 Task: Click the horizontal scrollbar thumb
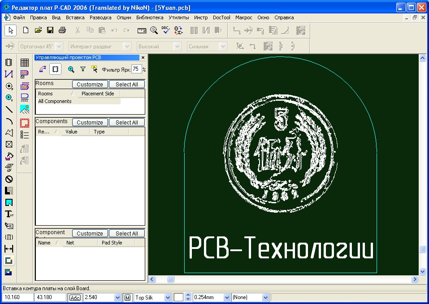click(x=170, y=279)
